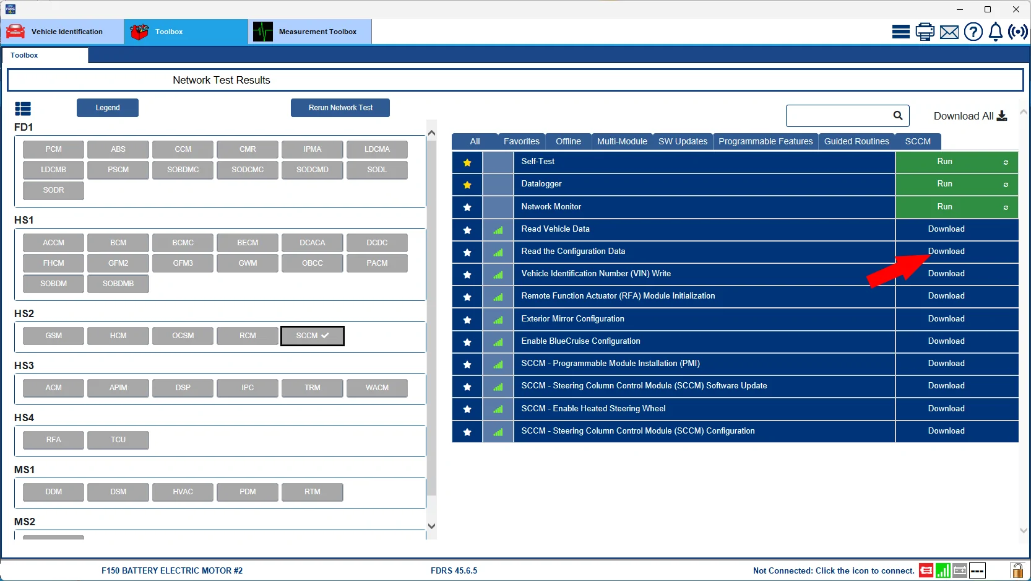Select the PCM module button

53,149
